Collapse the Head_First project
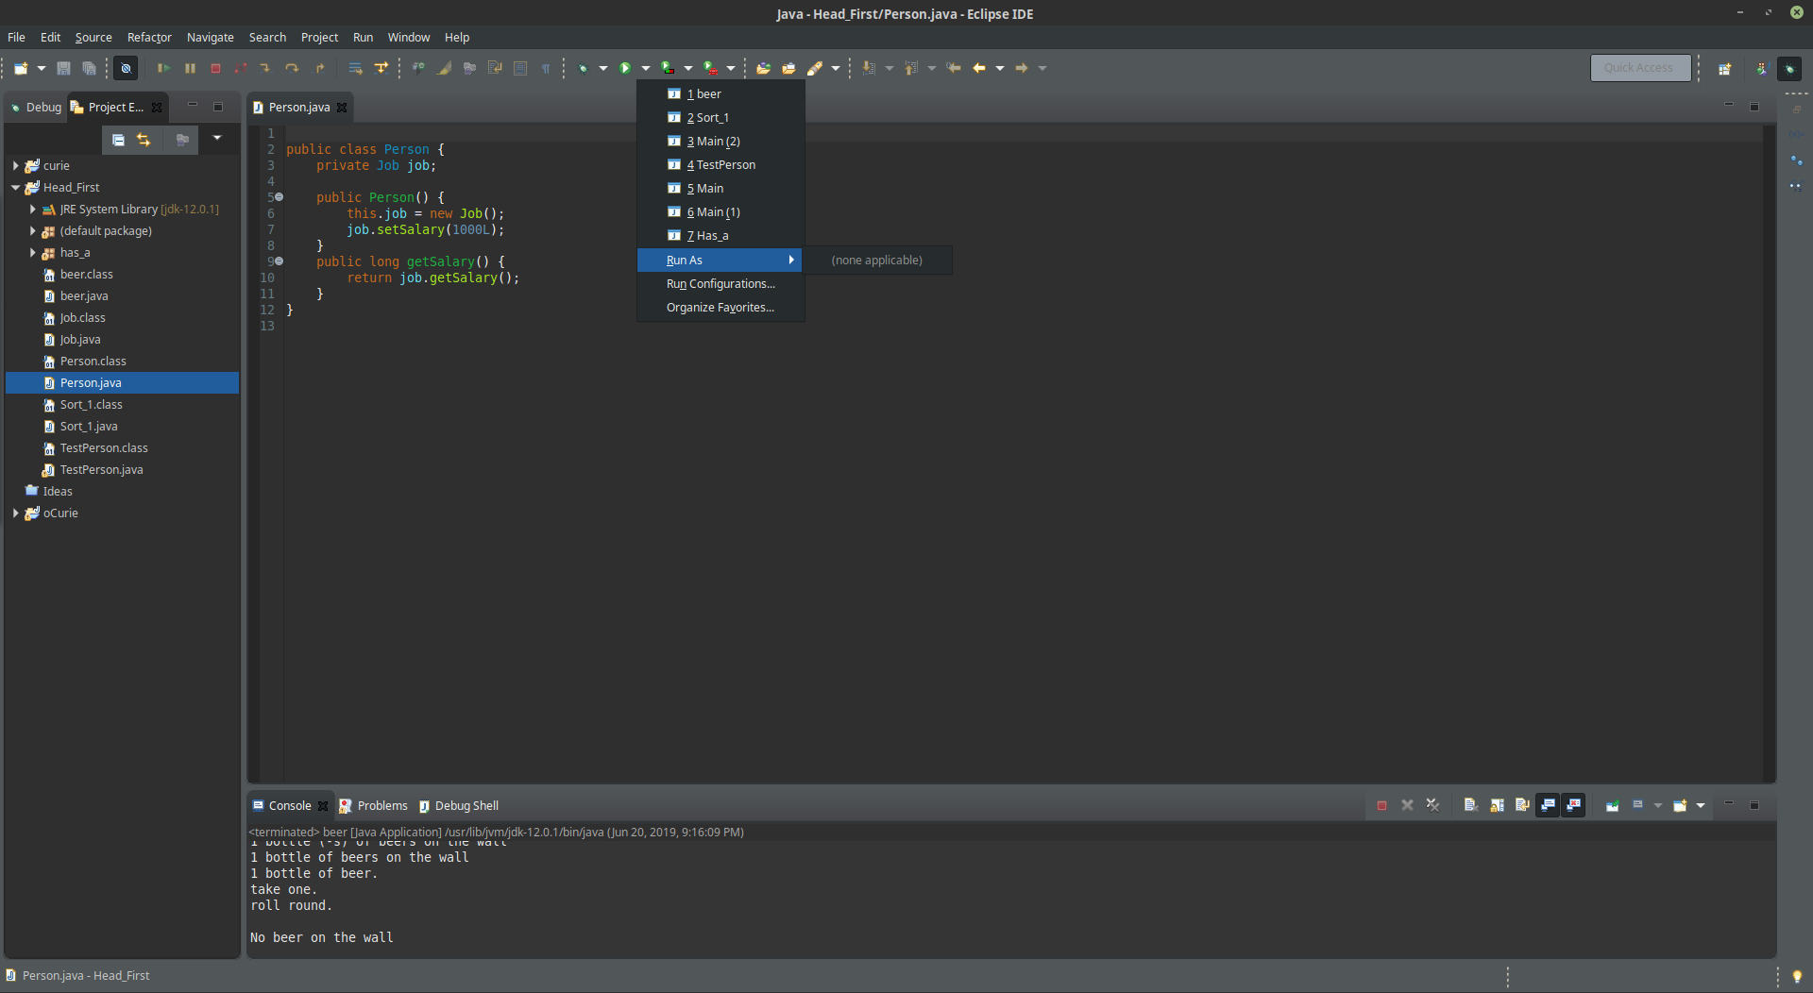 (x=15, y=188)
